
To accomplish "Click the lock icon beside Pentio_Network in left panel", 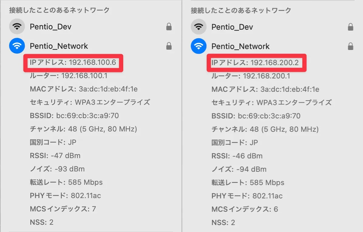I will (x=169, y=46).
